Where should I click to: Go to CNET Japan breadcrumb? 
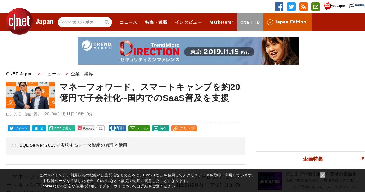point(19,74)
